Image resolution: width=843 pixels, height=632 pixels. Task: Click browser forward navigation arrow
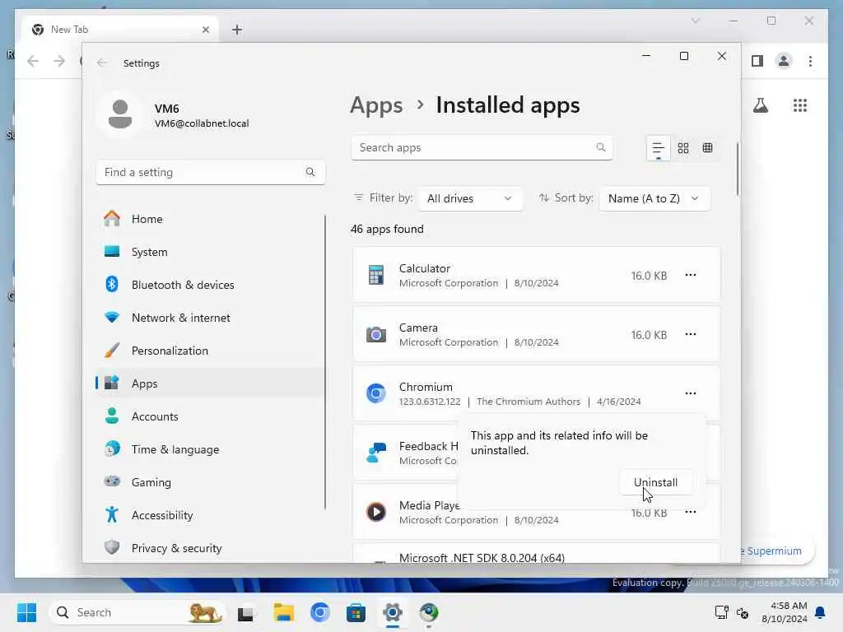pos(59,61)
